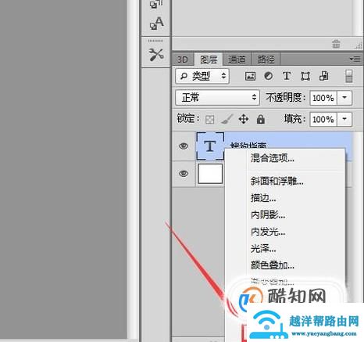The height and width of the screenshot is (342, 364).
Task: Hide the white background layer eye
Action: [184, 174]
